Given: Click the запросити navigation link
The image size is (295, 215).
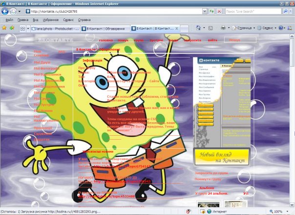Looking at the screenshot, I should click(192, 40).
